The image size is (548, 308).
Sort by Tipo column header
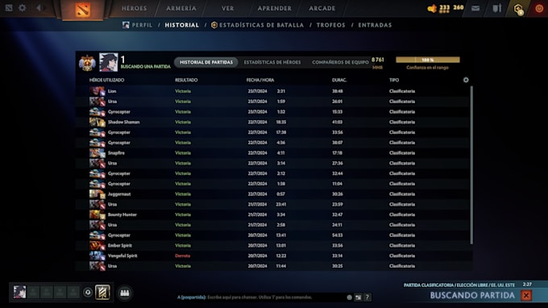point(394,80)
